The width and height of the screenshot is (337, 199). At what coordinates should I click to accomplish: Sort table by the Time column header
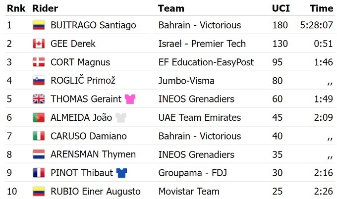[x=321, y=8]
